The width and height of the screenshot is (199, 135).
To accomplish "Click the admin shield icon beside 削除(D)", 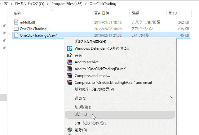I will coord(70,130).
